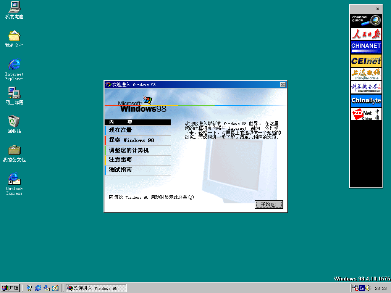The image size is (391, 293).
Task: Select 测试指南 in contents list
Action: click(x=137, y=170)
